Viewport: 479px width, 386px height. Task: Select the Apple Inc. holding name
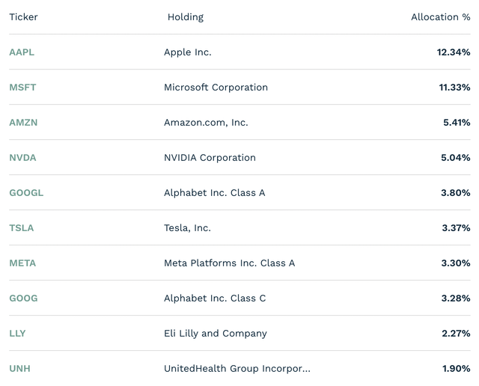(188, 52)
